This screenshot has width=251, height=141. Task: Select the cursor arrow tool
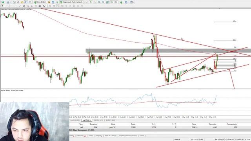tap(3, 6)
